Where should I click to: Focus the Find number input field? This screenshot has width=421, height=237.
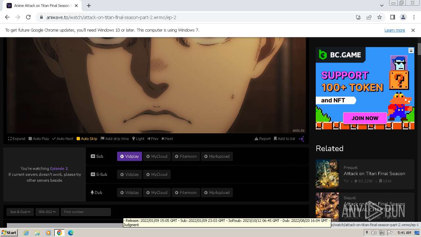pyautogui.click(x=86, y=212)
